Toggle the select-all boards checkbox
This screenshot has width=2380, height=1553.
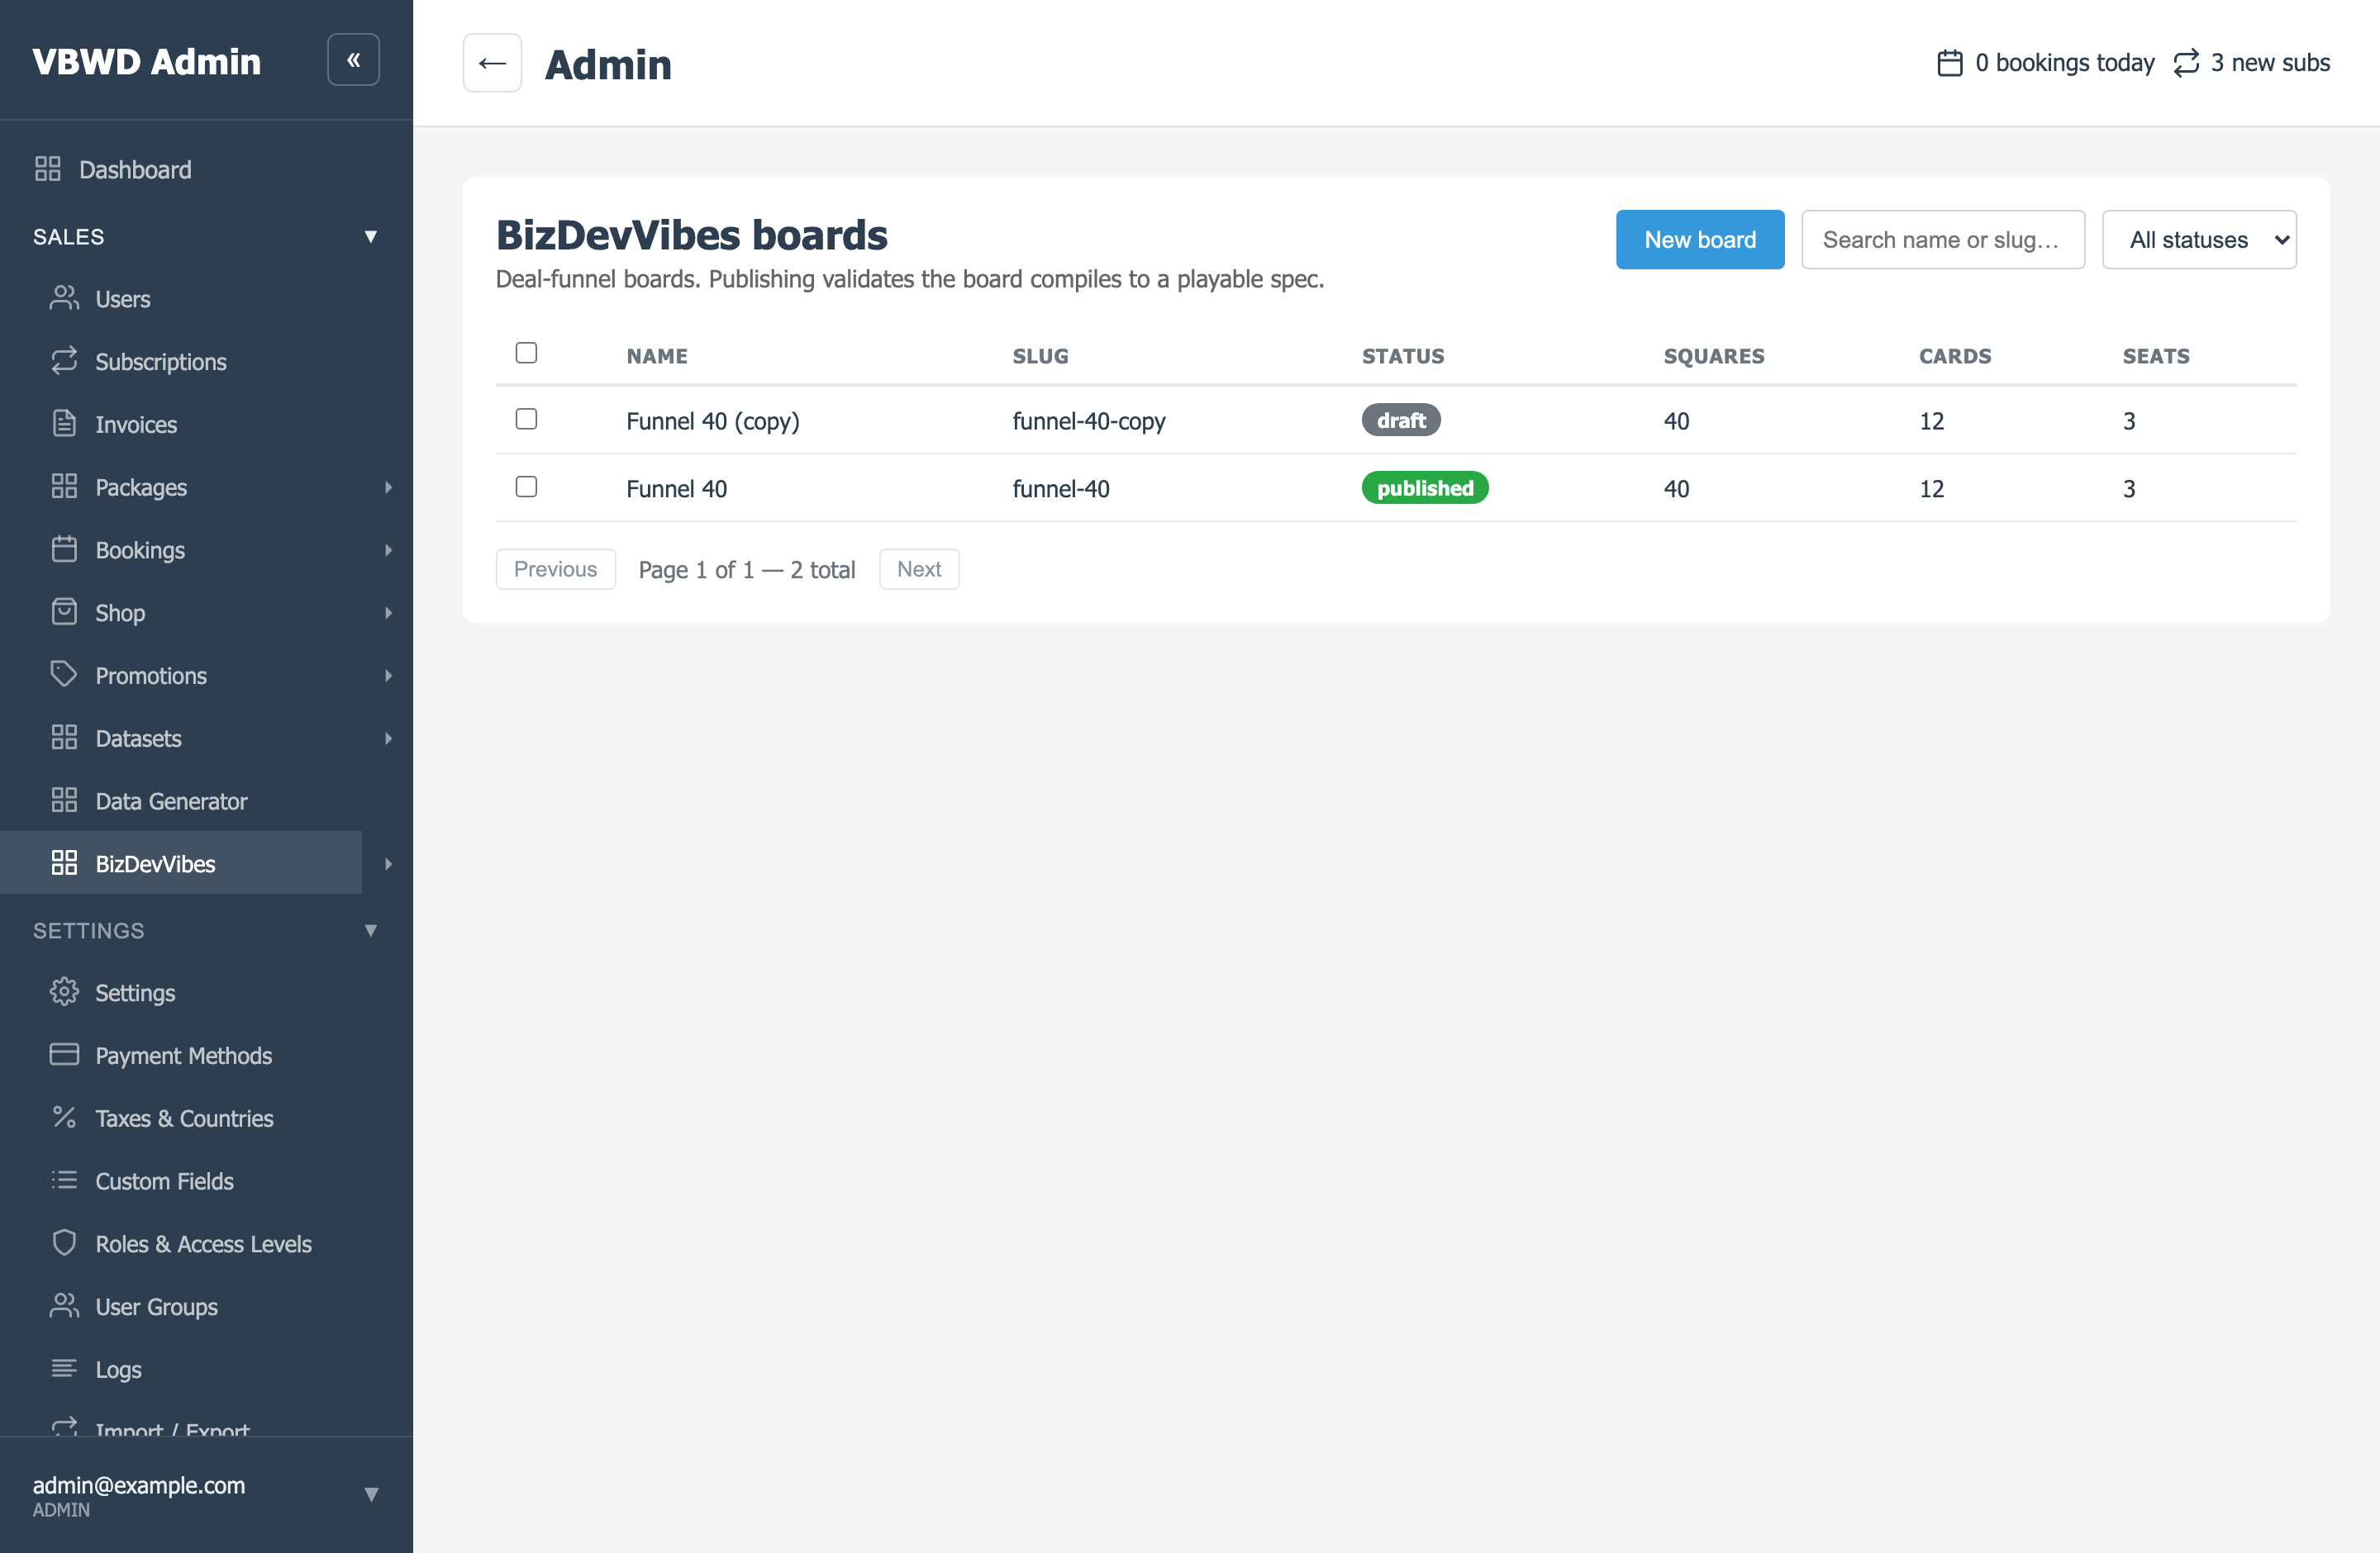[x=526, y=353]
